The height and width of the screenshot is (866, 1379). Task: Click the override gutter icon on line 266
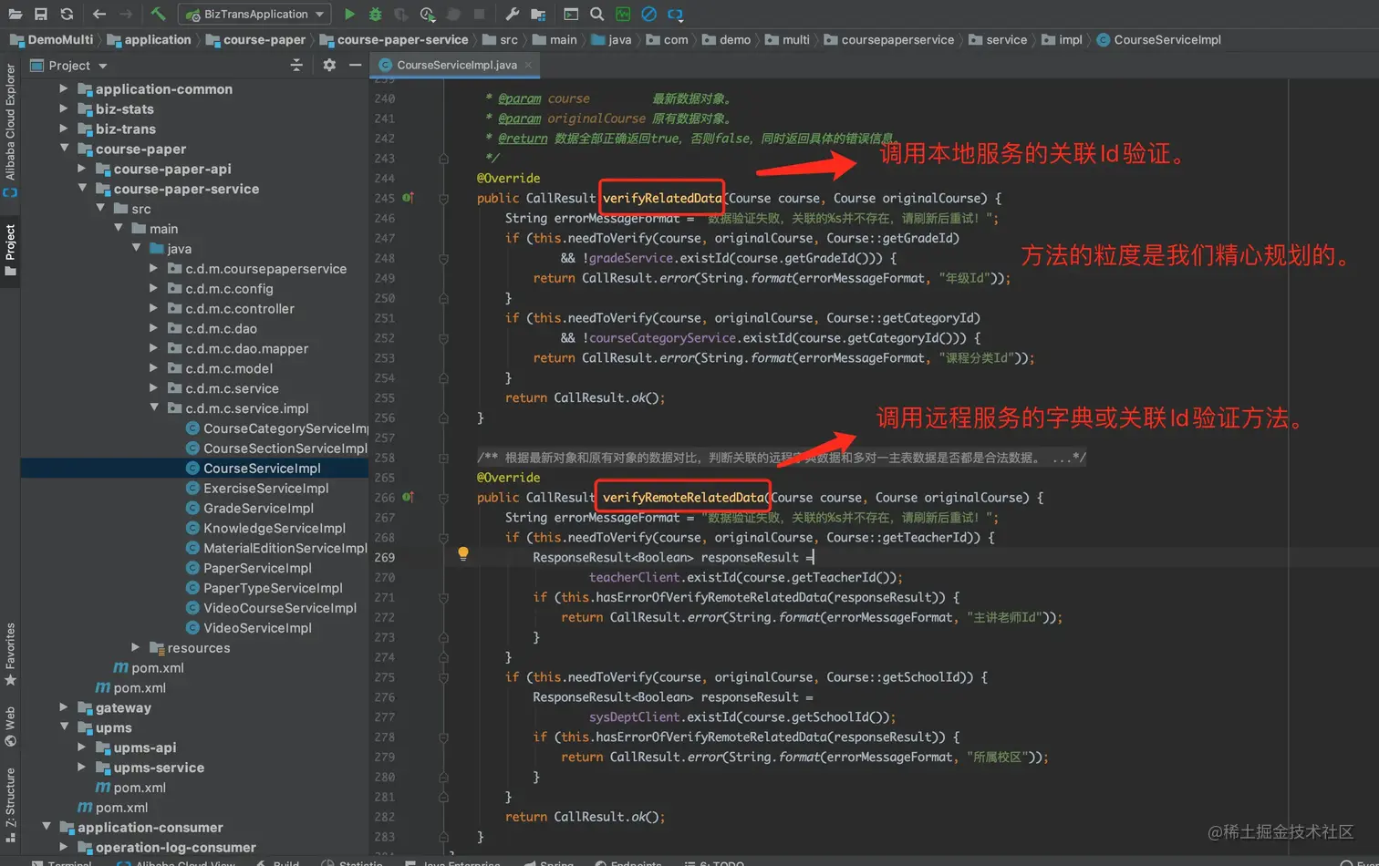click(x=408, y=497)
